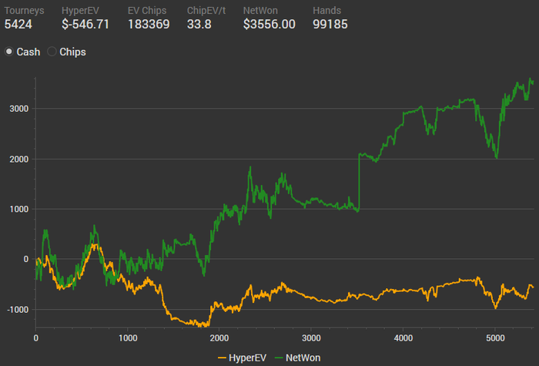Click the orange HyperEV legend color line
539x366 pixels.
pyautogui.click(x=222, y=358)
